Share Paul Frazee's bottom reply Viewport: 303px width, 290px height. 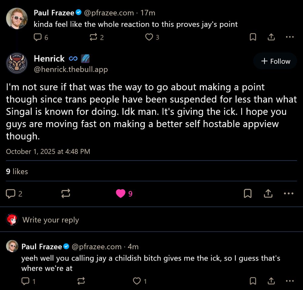(271, 281)
